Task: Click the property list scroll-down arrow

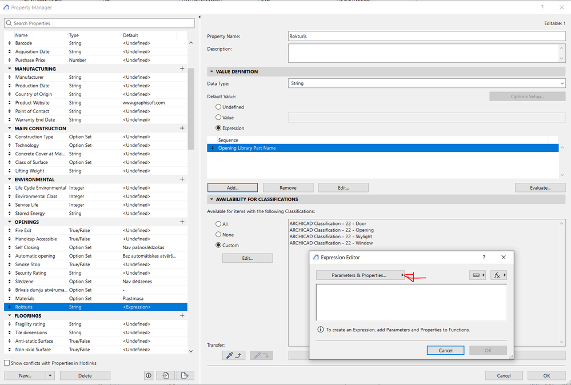Action: [191, 351]
